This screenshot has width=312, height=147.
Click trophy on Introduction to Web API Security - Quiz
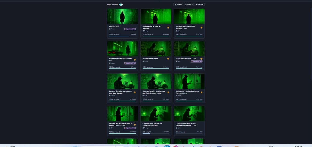(x=201, y=27)
